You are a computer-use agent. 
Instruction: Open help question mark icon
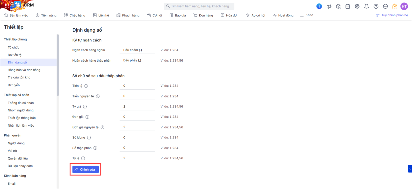[376, 6]
